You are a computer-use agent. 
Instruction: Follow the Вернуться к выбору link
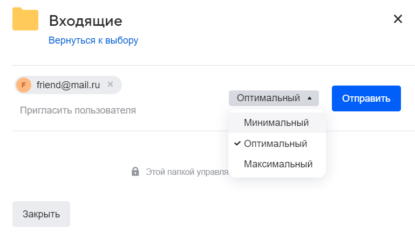(93, 40)
